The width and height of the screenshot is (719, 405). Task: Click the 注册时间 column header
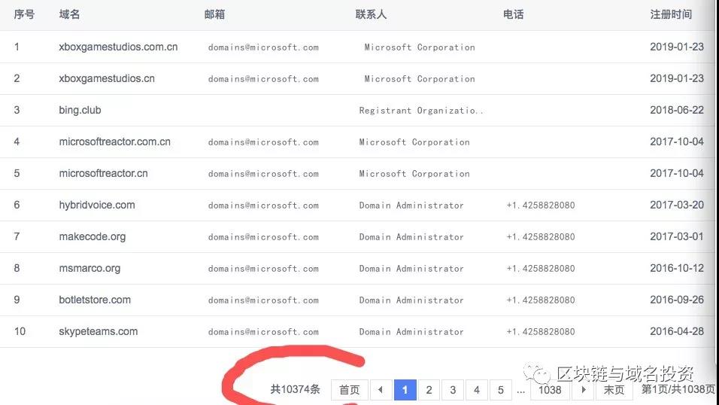pyautogui.click(x=671, y=14)
